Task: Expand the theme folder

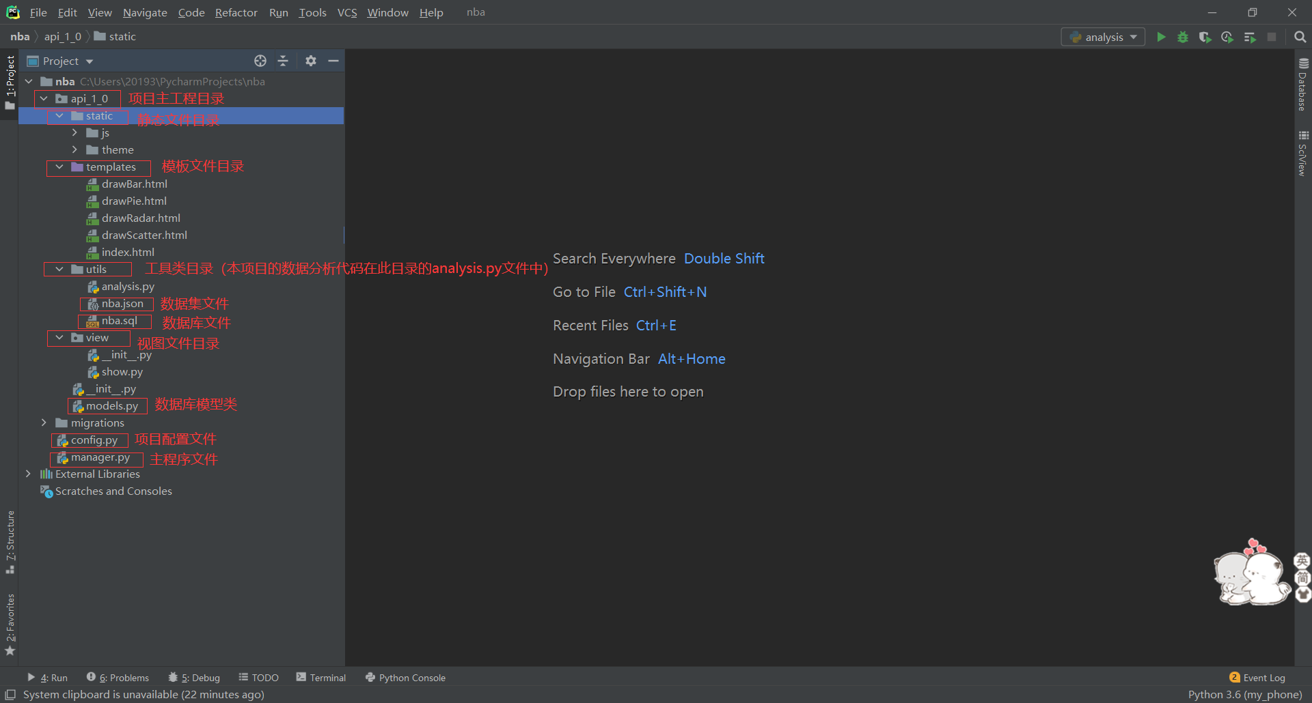Action: [74, 149]
